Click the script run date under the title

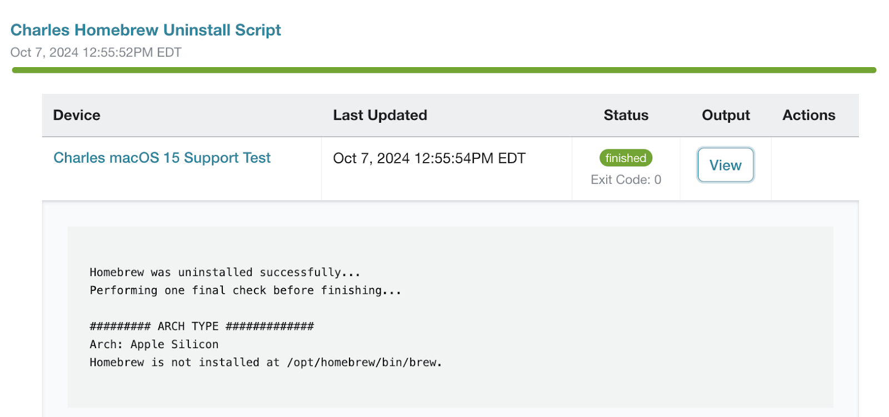[96, 52]
